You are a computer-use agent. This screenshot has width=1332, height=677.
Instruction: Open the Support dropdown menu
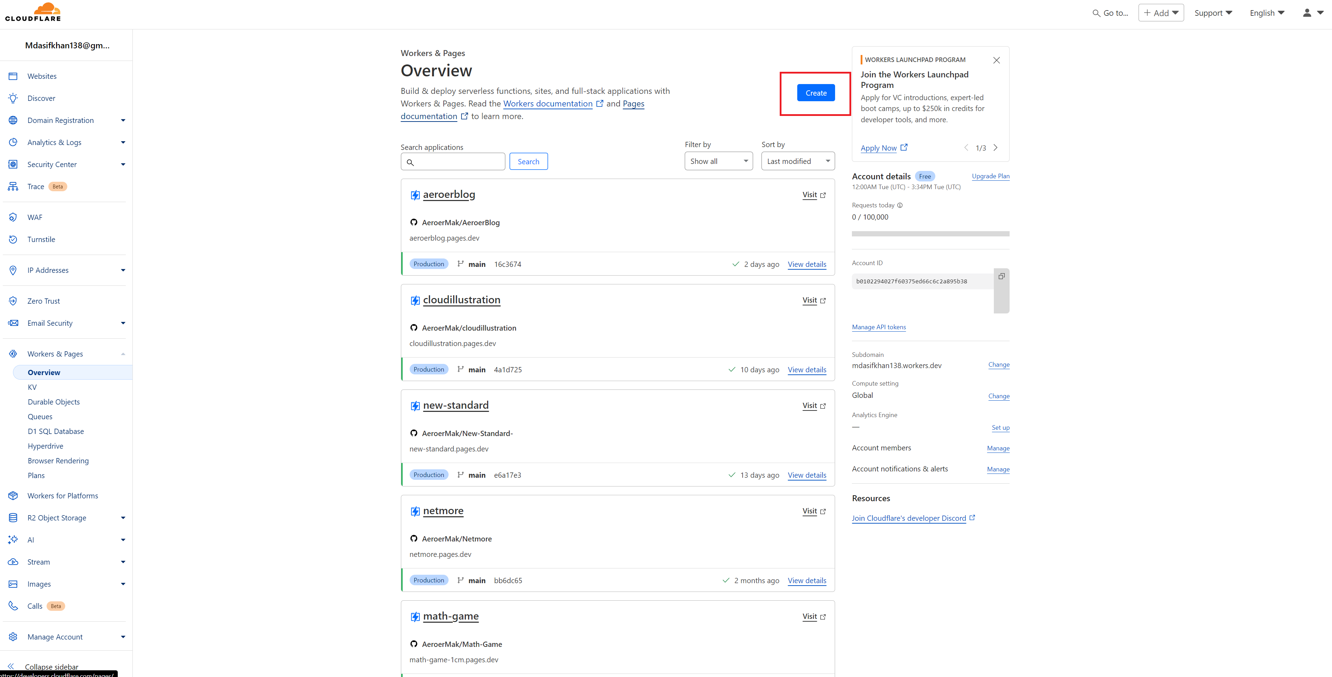[x=1213, y=13]
